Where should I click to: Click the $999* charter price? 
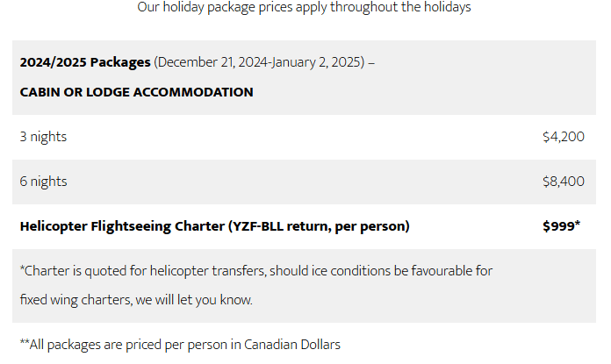point(562,226)
